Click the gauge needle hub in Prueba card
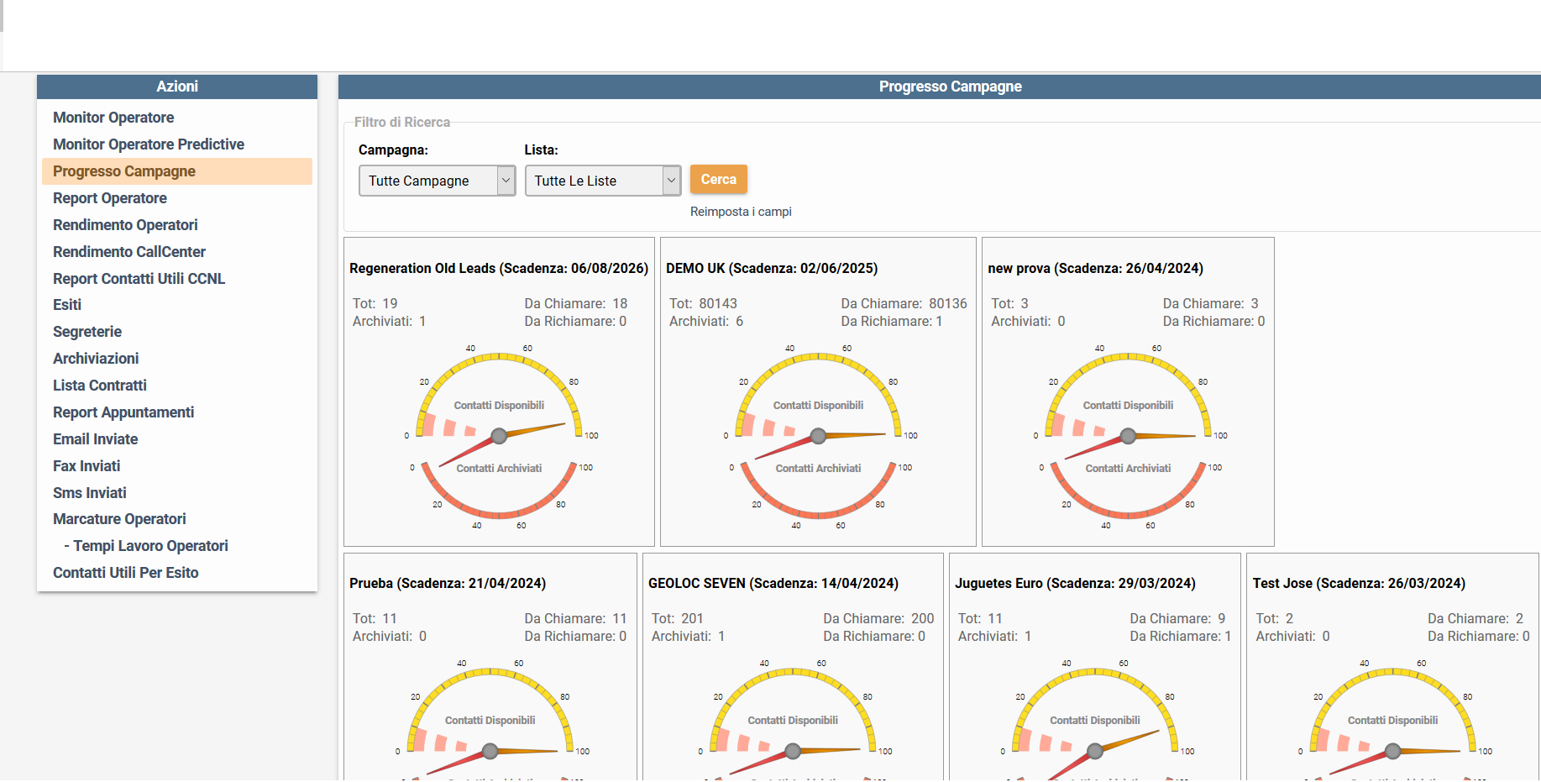 coord(490,751)
